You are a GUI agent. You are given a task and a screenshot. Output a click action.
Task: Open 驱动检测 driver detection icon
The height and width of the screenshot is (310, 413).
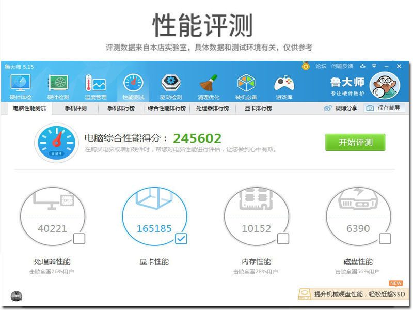tap(171, 87)
